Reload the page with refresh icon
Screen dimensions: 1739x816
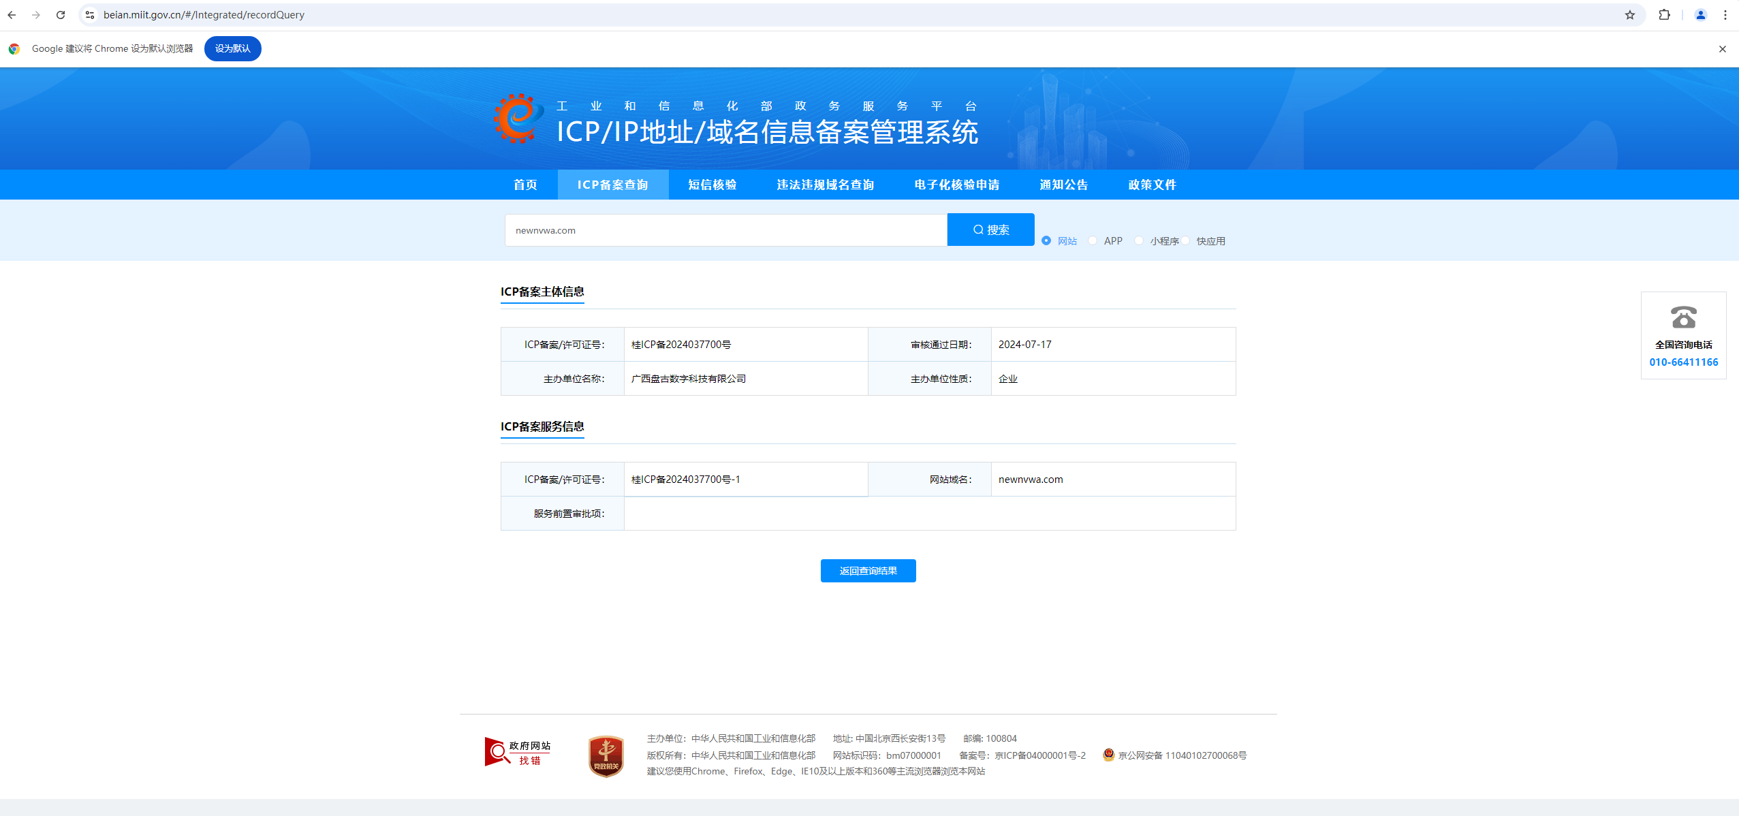point(61,15)
